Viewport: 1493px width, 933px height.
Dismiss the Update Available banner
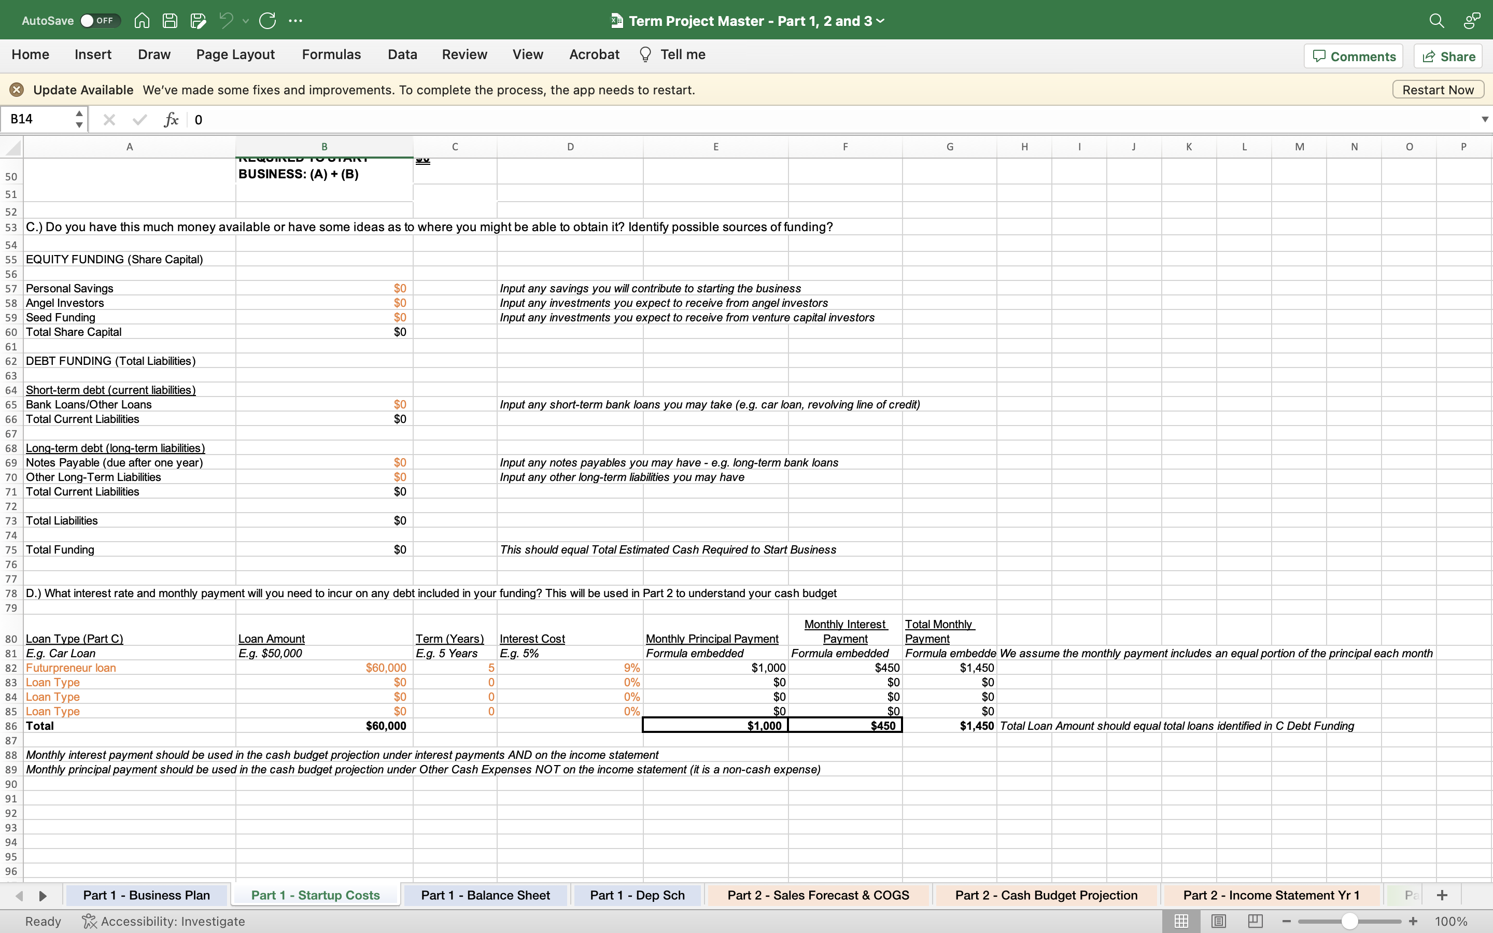17,89
